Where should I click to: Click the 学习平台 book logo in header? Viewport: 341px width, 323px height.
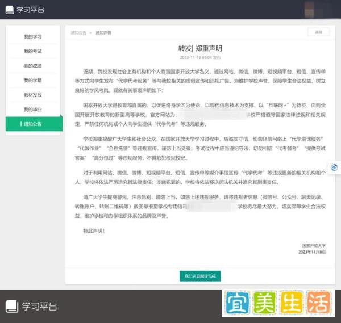coord(10,10)
